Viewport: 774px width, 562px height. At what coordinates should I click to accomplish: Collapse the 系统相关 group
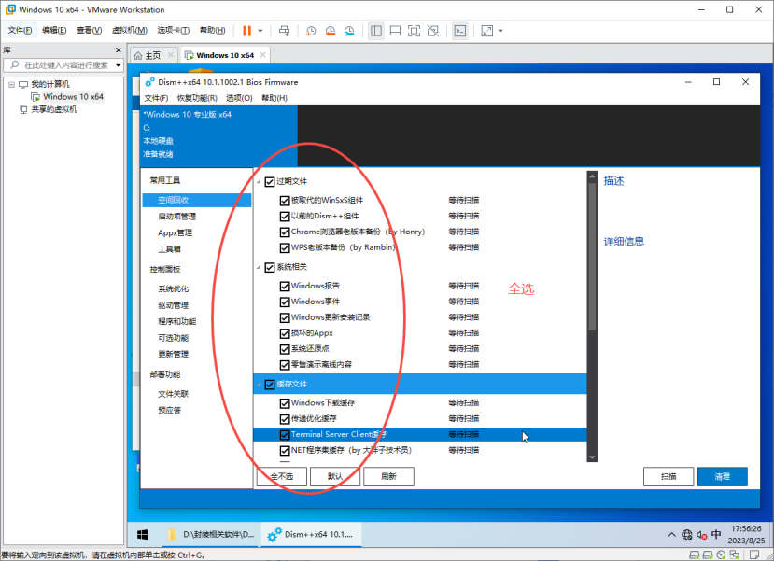click(x=259, y=267)
